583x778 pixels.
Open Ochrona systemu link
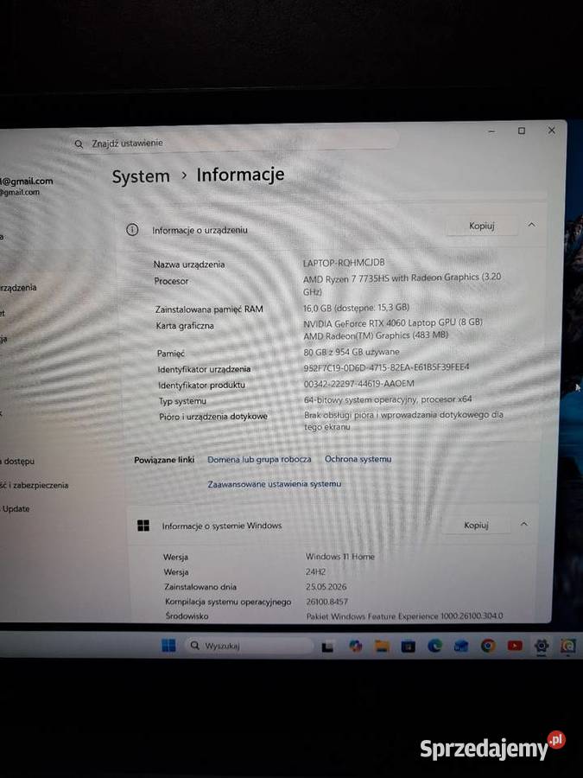click(x=358, y=459)
